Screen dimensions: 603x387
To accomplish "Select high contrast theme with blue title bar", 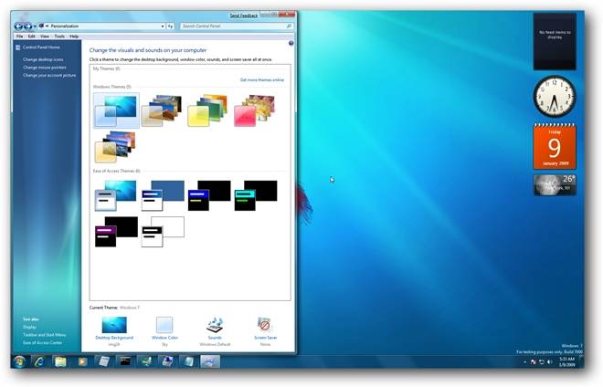I will [209, 195].
